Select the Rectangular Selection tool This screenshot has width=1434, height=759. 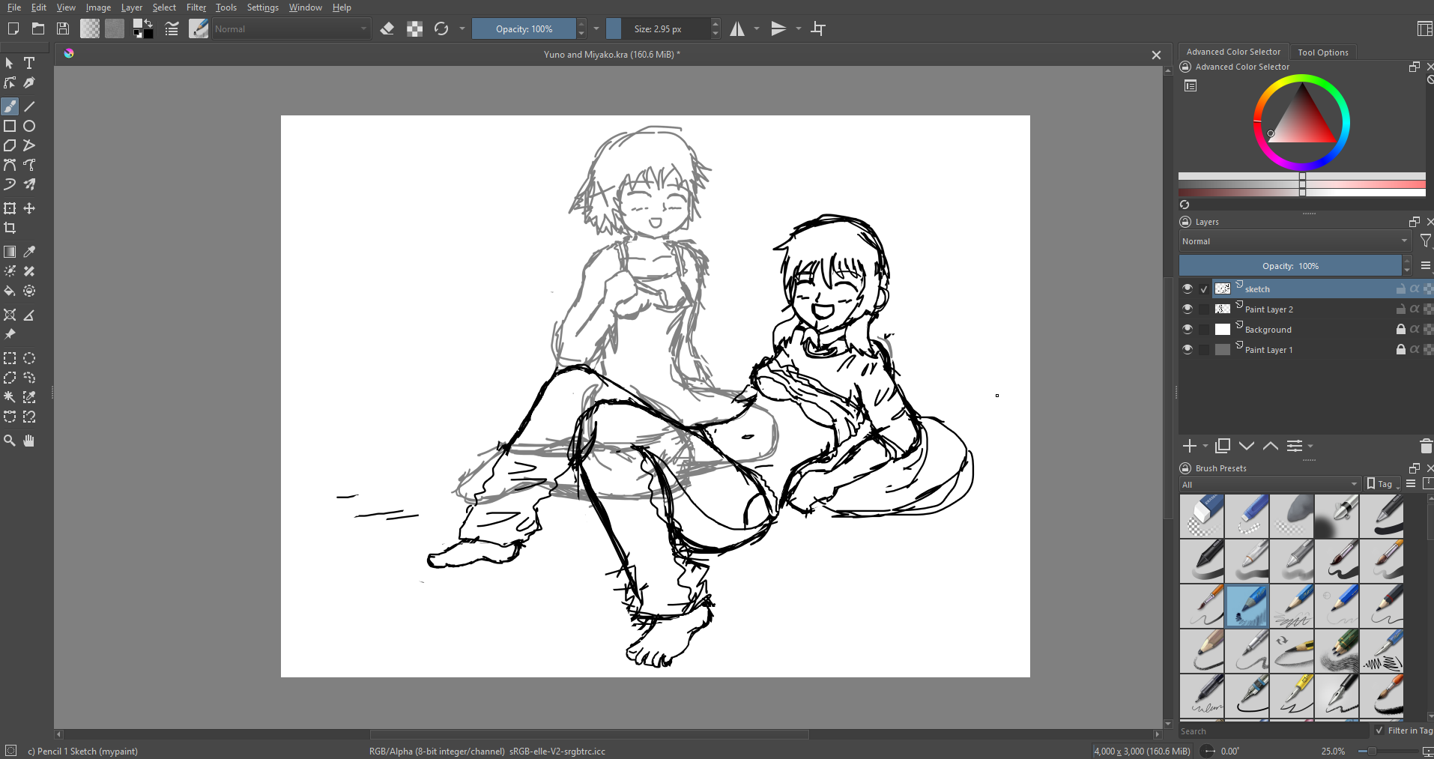coord(10,358)
